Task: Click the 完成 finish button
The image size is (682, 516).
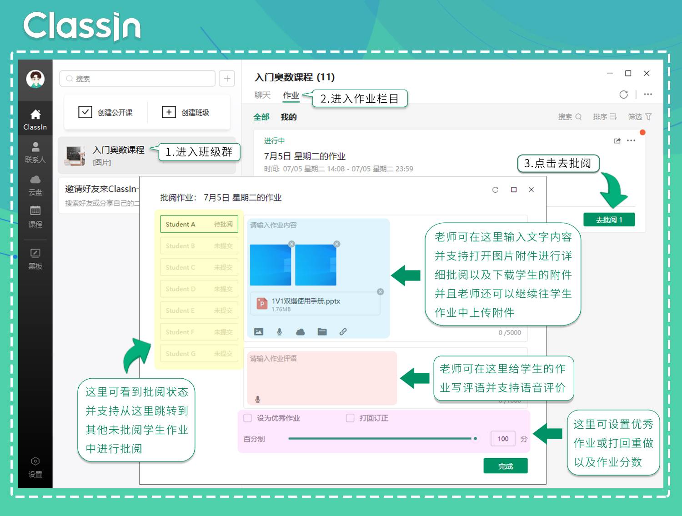Action: (506, 466)
